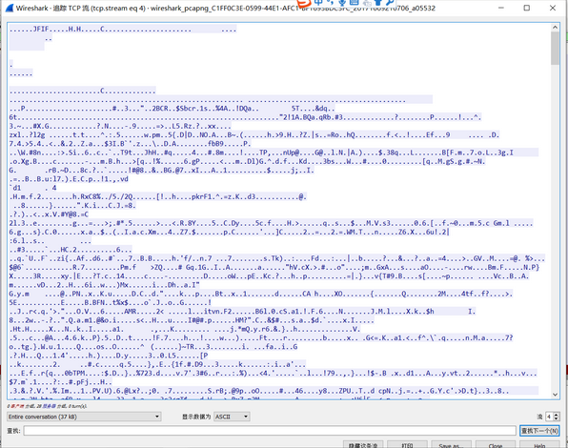Click the stream line starting with '$@6`'
This screenshot has height=448, width=568.
pyautogui.click(x=274, y=267)
